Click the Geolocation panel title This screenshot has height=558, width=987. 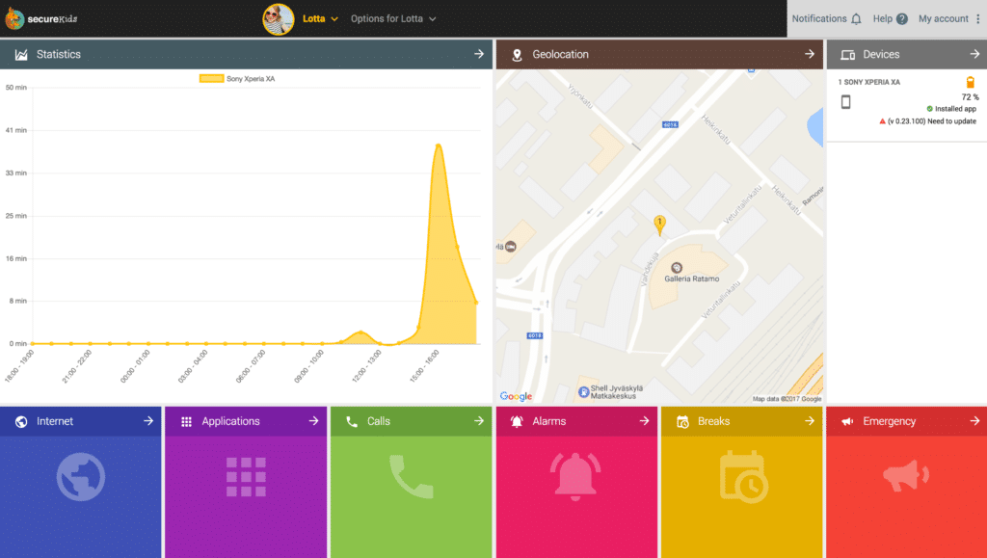click(x=560, y=55)
